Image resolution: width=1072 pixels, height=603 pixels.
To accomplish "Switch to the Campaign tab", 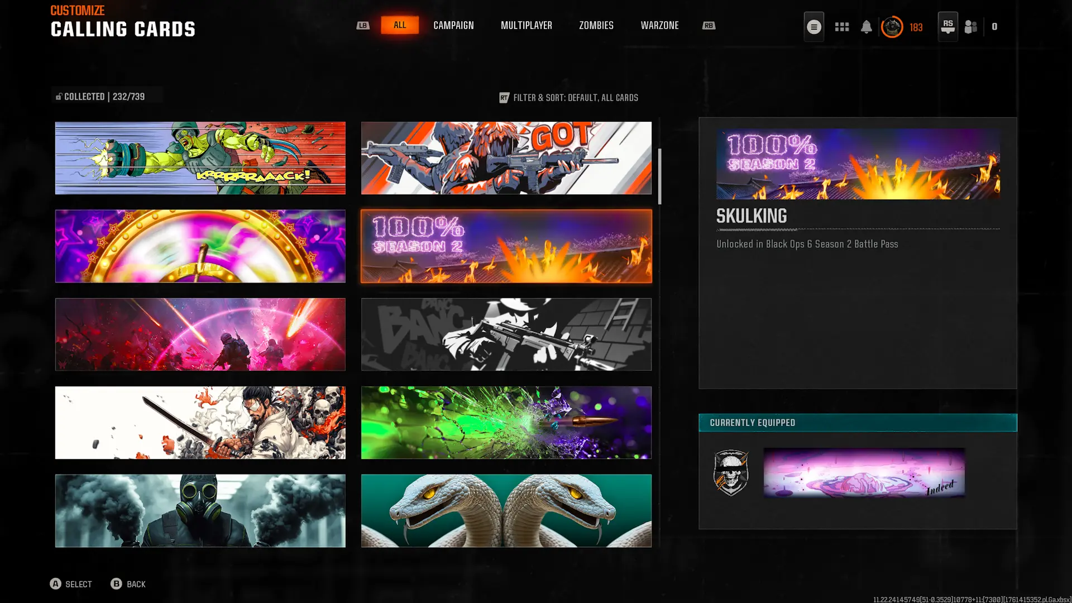I will tap(453, 26).
